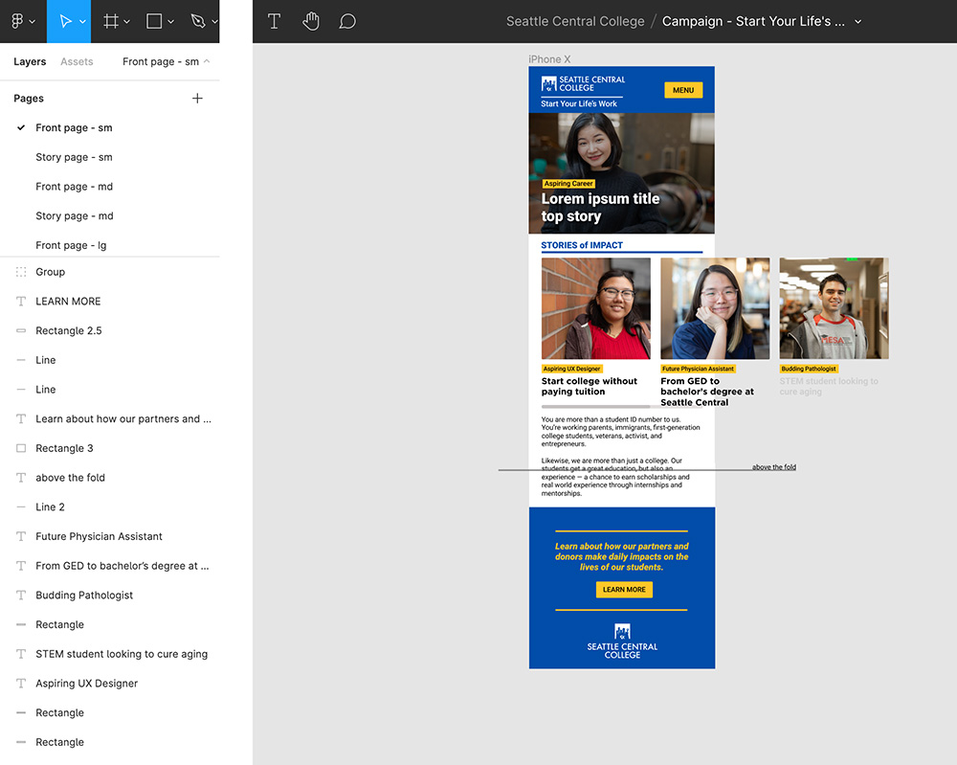Select the Text tool

274,21
